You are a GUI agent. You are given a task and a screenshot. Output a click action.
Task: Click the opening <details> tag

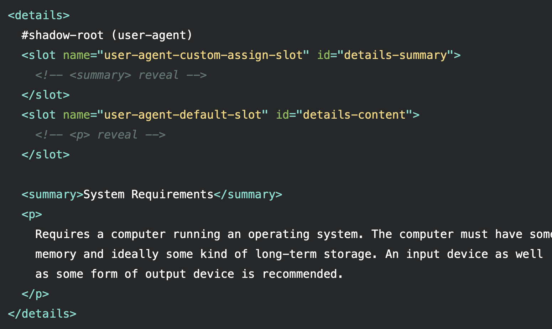(38, 15)
